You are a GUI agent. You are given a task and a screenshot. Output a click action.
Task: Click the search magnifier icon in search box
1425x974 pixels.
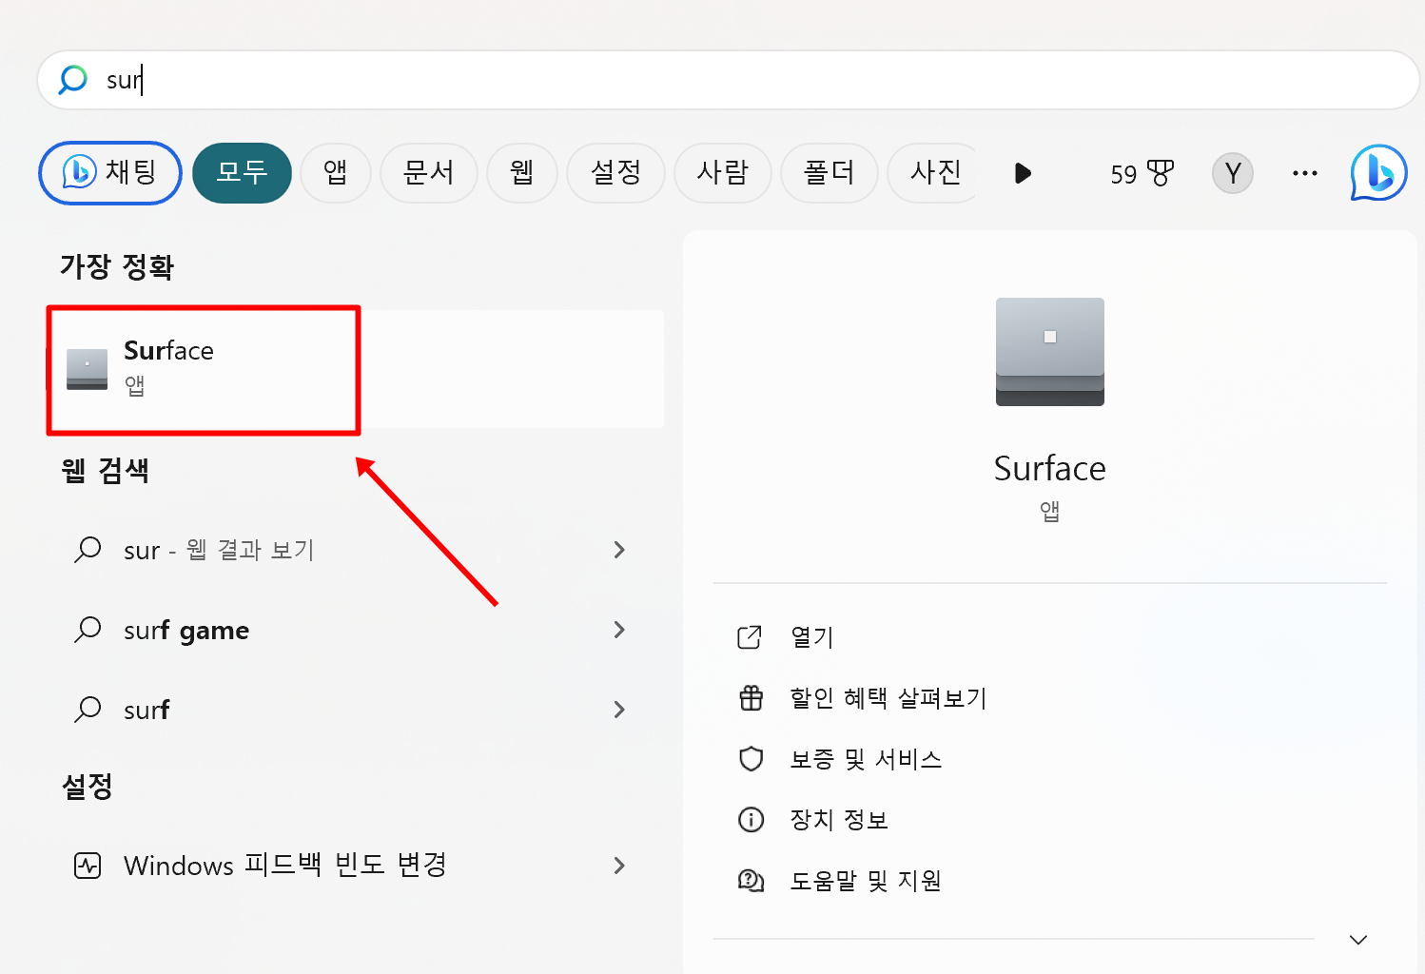pos(73,80)
